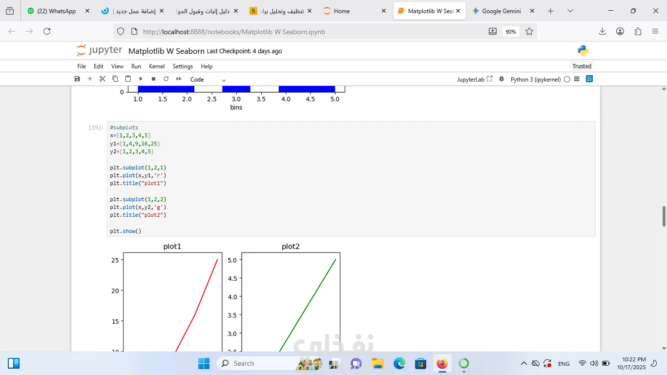The image size is (667, 375).
Task: Open File Explorer from the taskbar
Action: 377,363
